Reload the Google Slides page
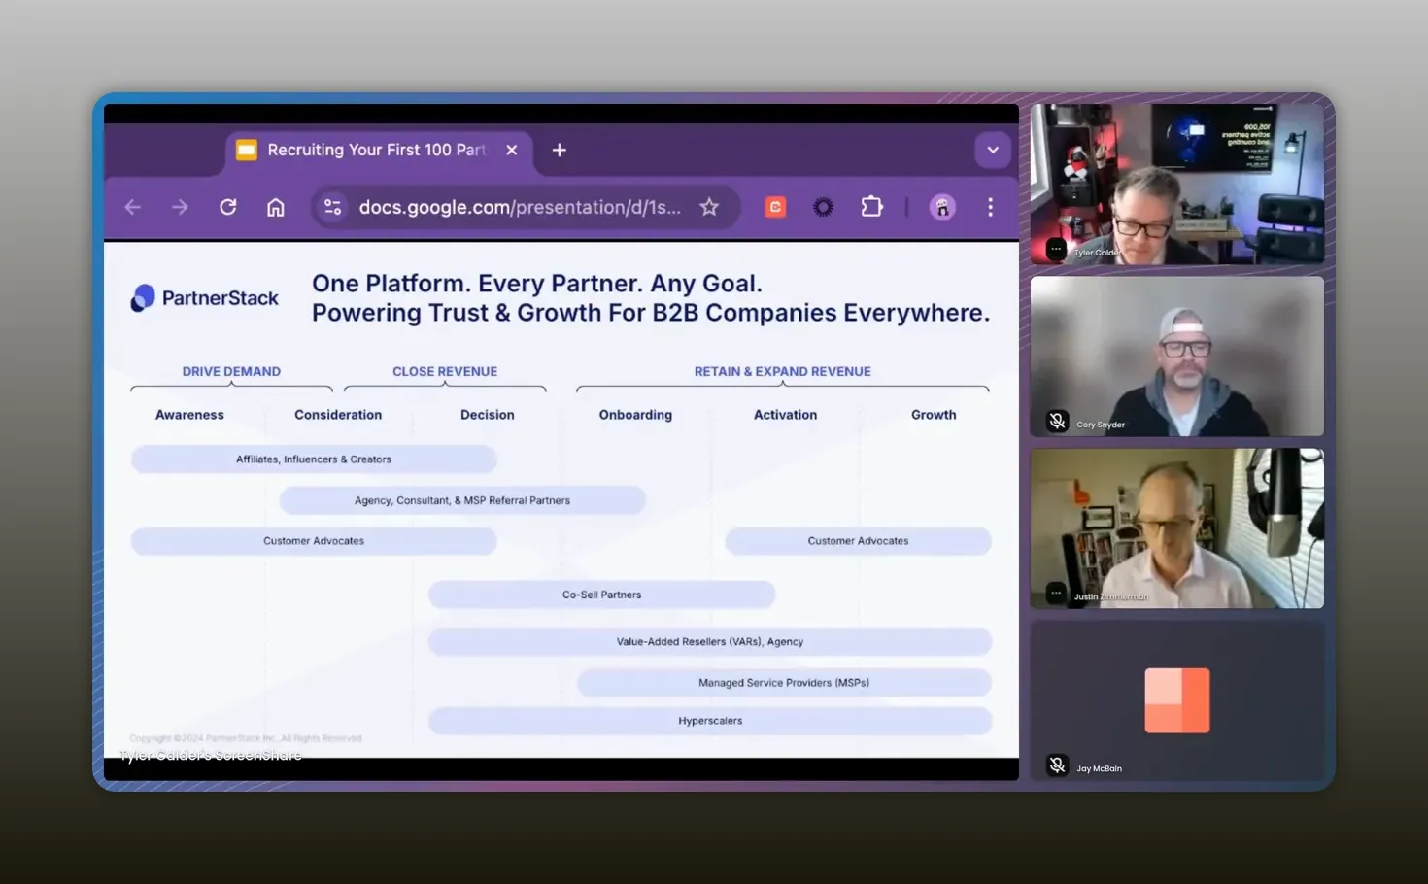This screenshot has height=884, width=1428. (228, 207)
